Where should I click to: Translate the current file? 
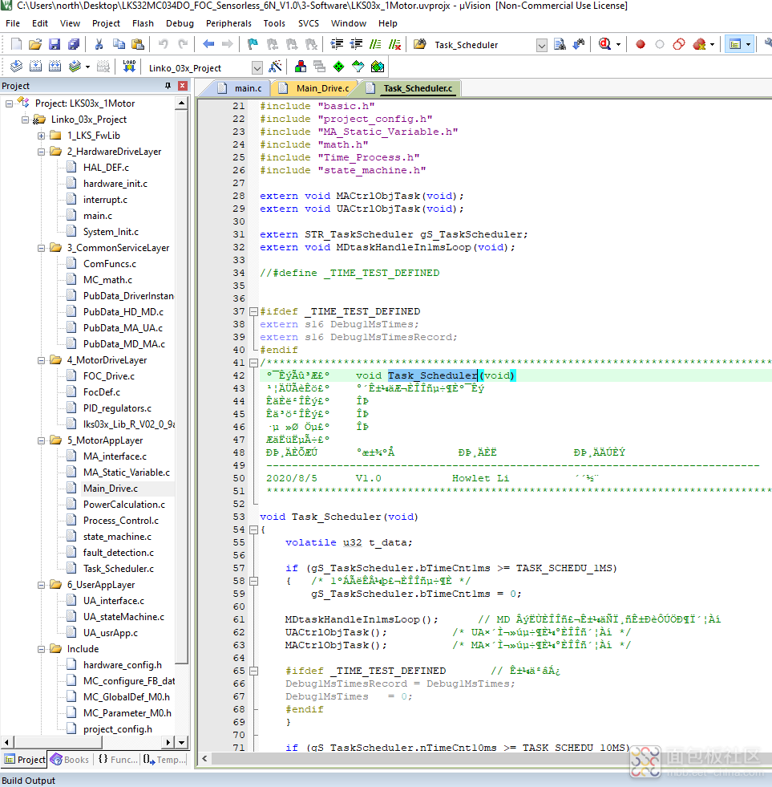tap(16, 67)
